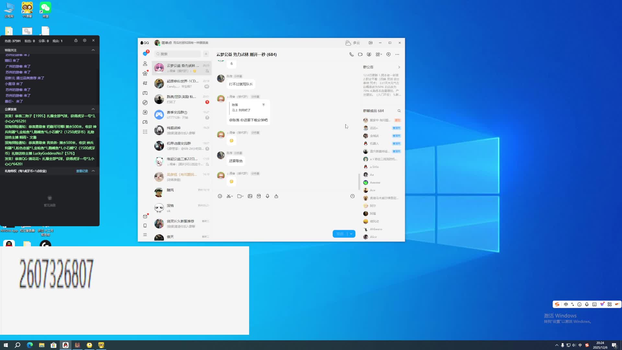Collapse the 公屏发言 section
622x350 pixels.
click(x=93, y=109)
